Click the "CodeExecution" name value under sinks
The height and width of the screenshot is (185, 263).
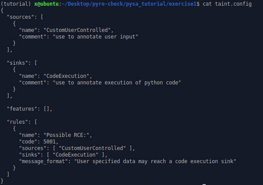(x=66, y=76)
